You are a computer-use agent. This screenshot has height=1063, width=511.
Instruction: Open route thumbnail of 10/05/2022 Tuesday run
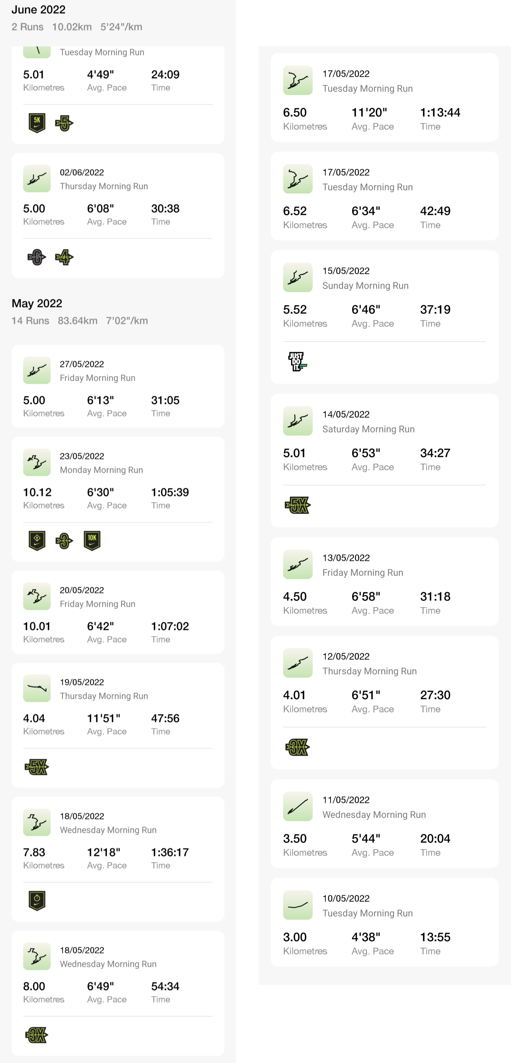point(297,905)
